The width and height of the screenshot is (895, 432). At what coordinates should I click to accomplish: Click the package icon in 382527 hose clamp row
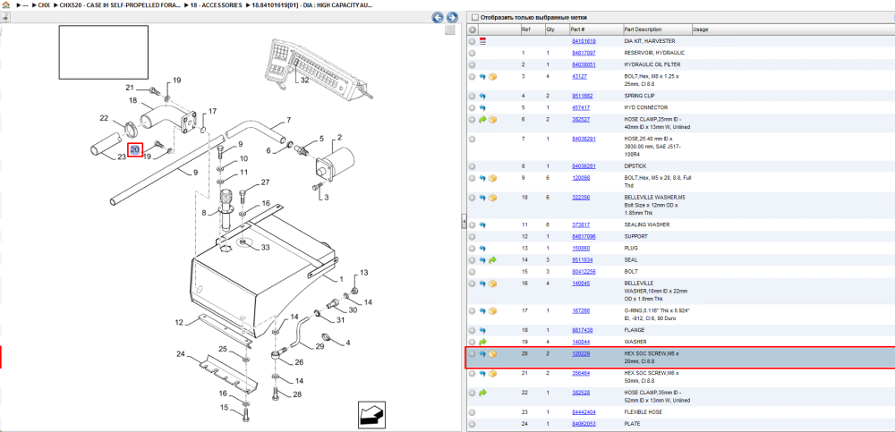pyautogui.click(x=492, y=120)
